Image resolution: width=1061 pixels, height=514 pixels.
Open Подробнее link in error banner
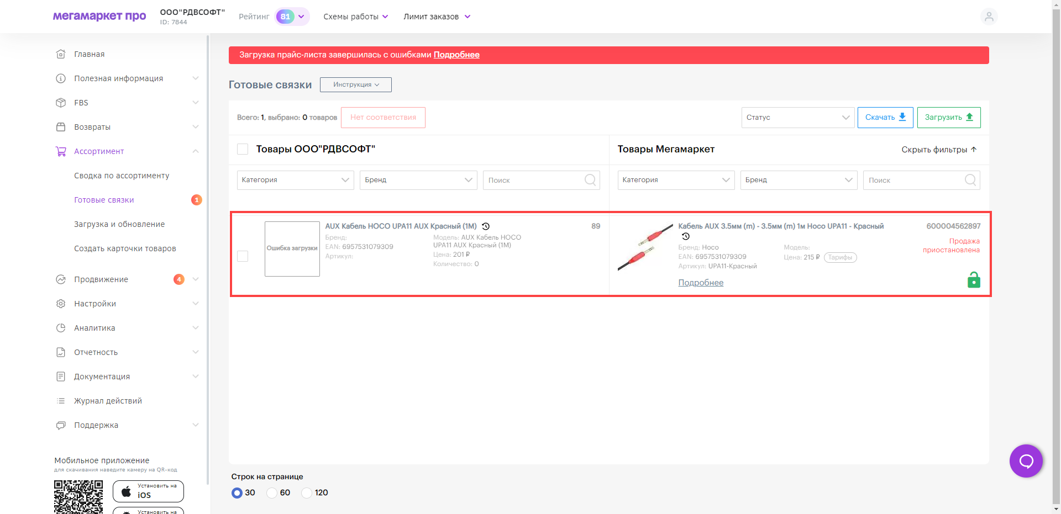click(456, 55)
